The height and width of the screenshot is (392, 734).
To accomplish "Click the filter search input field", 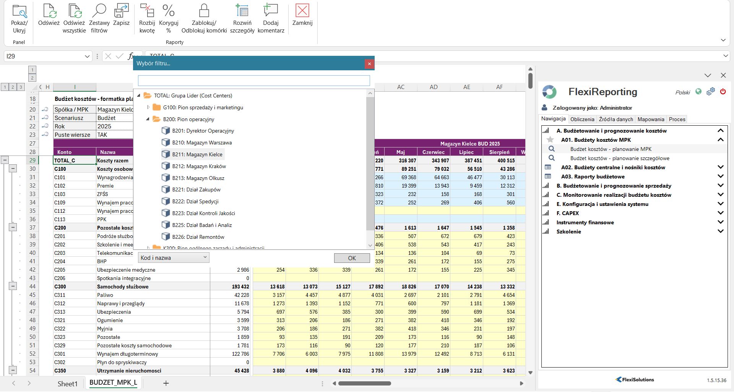I will (x=253, y=81).
